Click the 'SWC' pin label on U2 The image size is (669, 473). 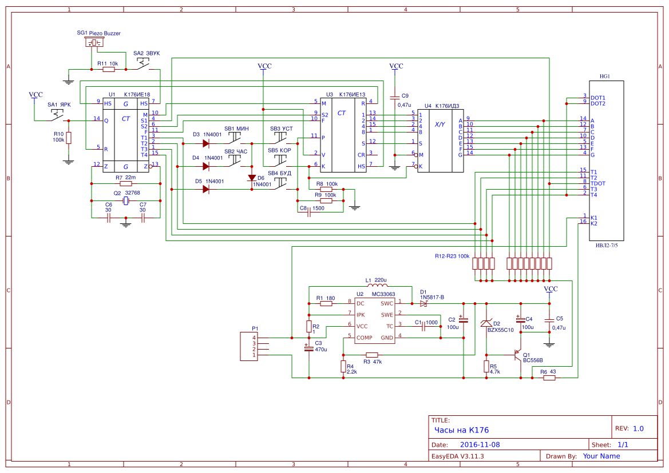tap(386, 303)
